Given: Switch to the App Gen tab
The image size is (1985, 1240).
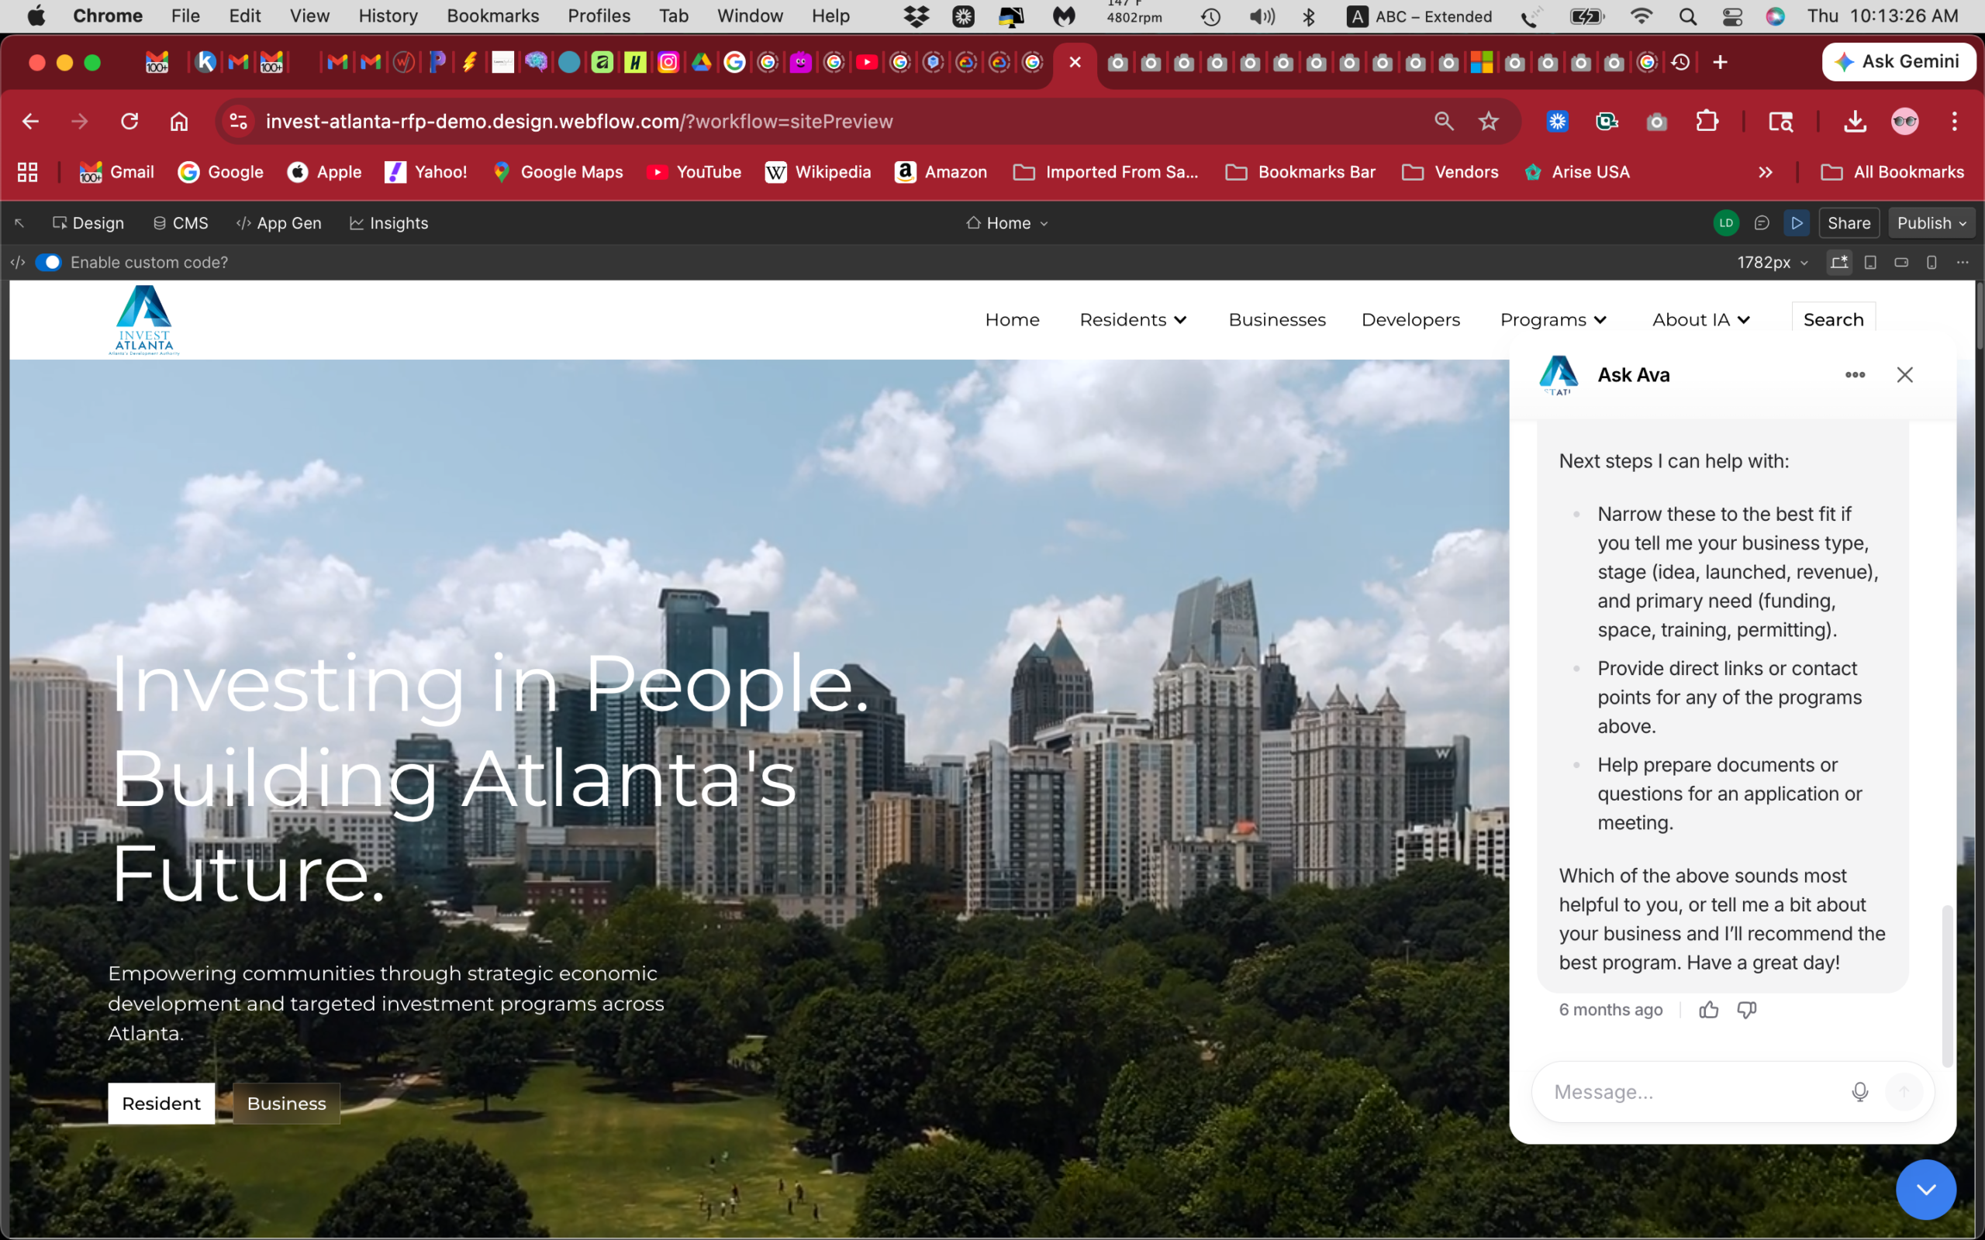Looking at the screenshot, I should coord(279,223).
